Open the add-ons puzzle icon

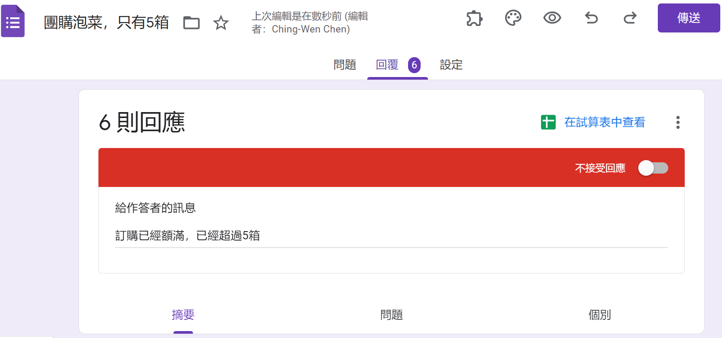tap(474, 18)
